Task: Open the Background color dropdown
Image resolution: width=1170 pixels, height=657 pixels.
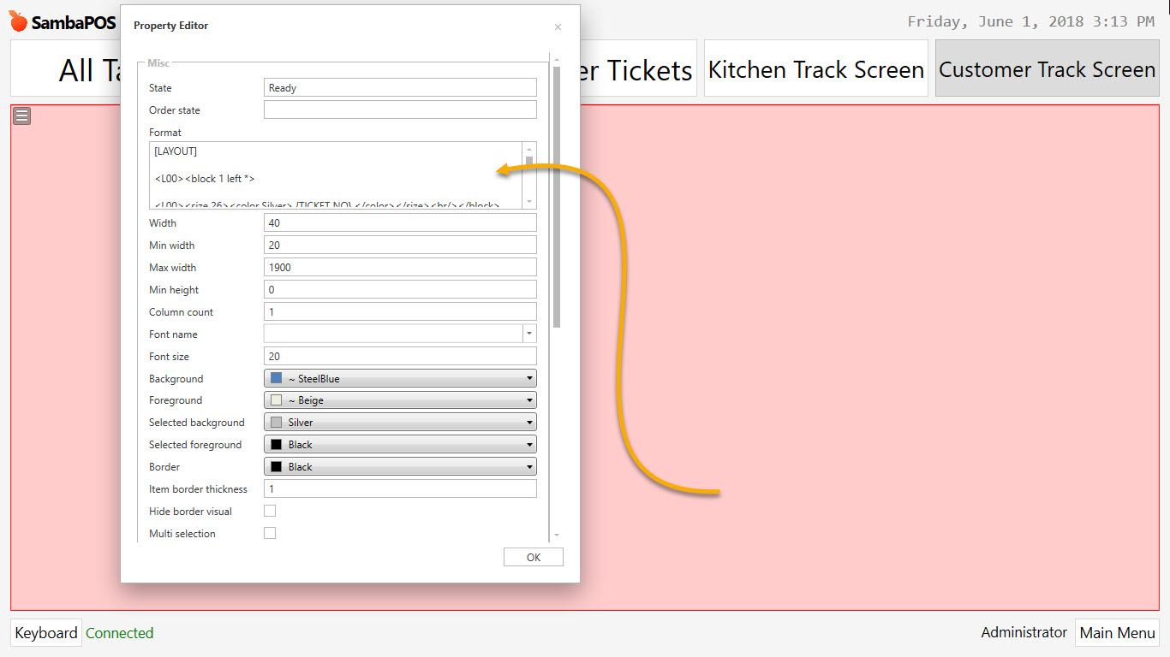Action: (528, 377)
